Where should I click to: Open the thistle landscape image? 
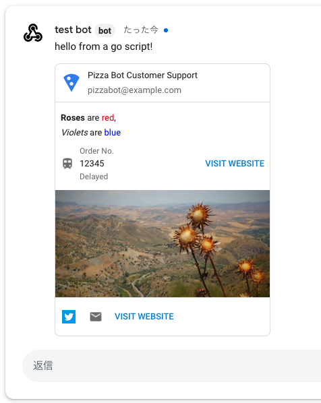(163, 243)
